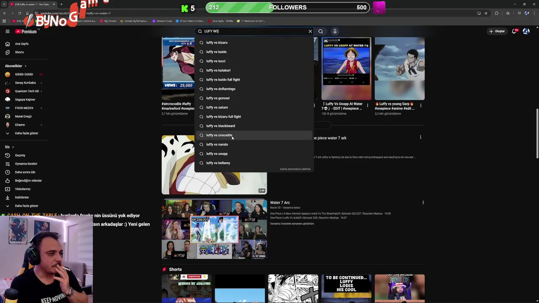Select suggestion luffy vs bellamy
Screen dimensions: 539x303
tap(254, 163)
